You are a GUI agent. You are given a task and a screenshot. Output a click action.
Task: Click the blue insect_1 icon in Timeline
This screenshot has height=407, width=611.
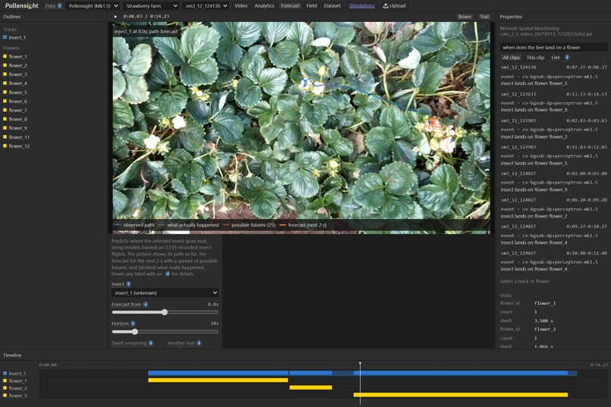click(5, 373)
